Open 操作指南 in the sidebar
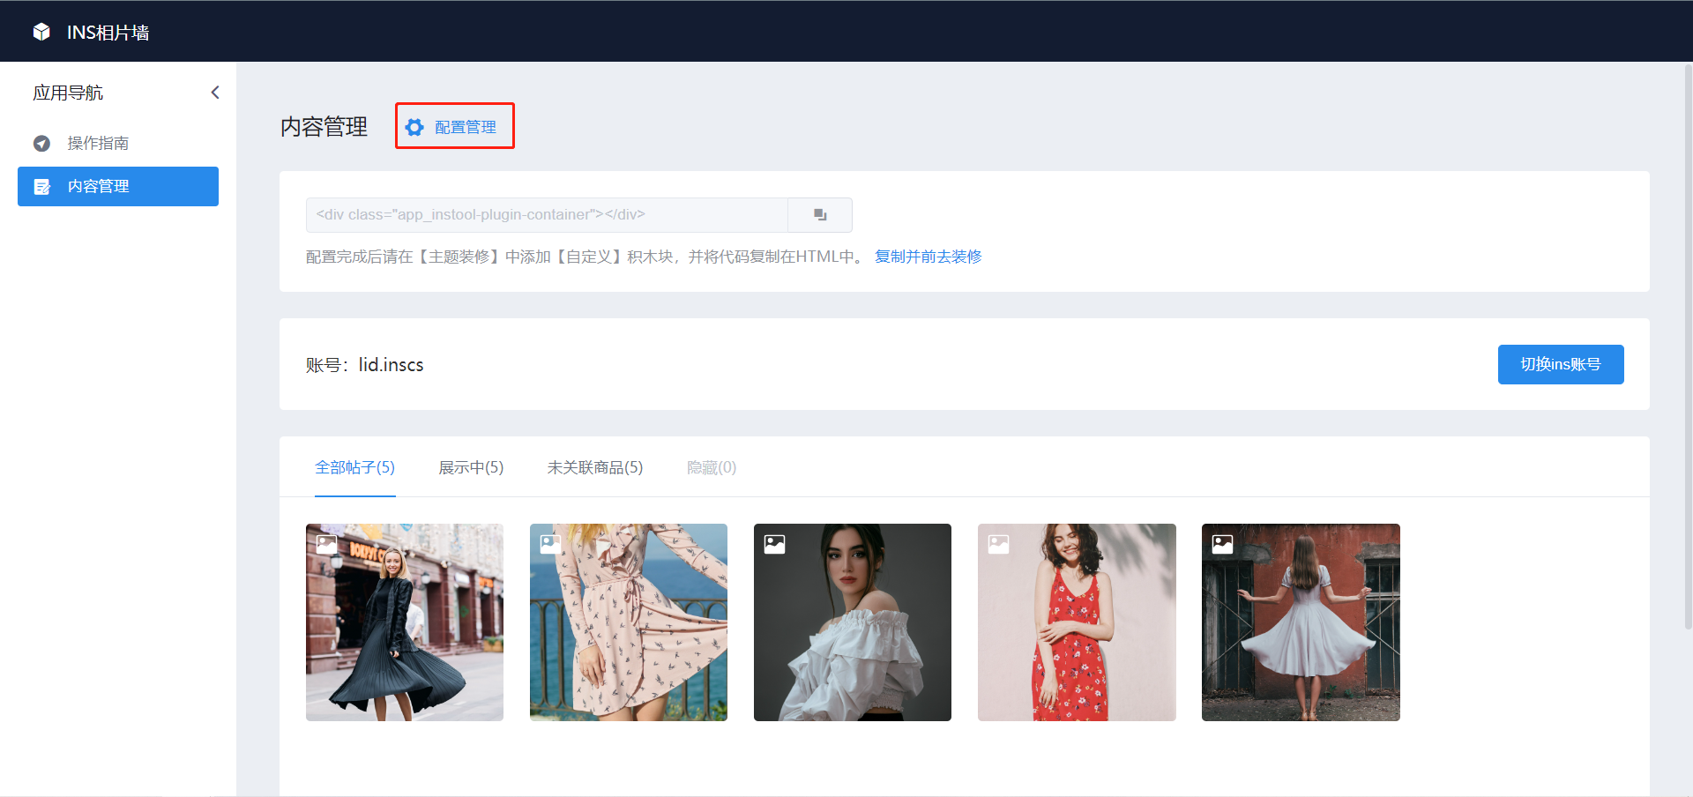This screenshot has height=797, width=1693. click(118, 143)
